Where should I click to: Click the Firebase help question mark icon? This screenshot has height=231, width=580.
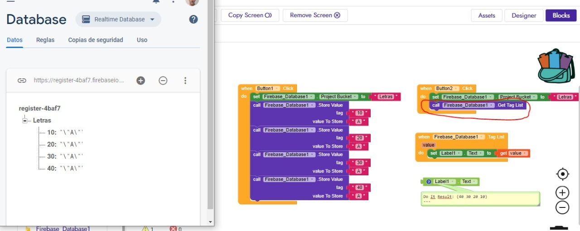click(x=193, y=19)
